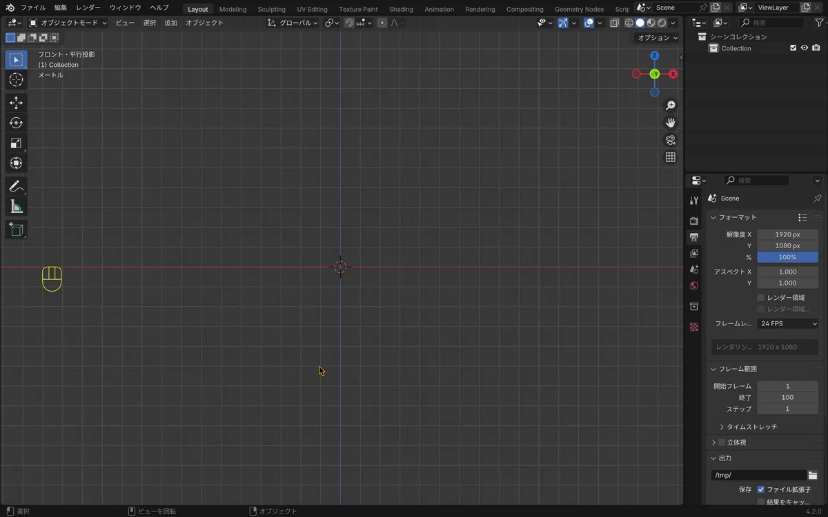828x517 pixels.
Task: Switch to the Sculpting workspace tab
Action: point(271,9)
